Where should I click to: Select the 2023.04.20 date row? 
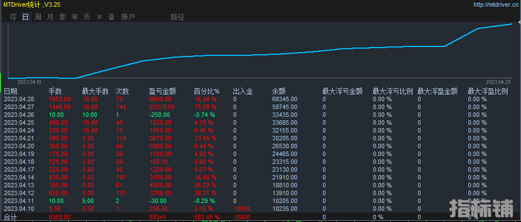[x=19, y=146]
